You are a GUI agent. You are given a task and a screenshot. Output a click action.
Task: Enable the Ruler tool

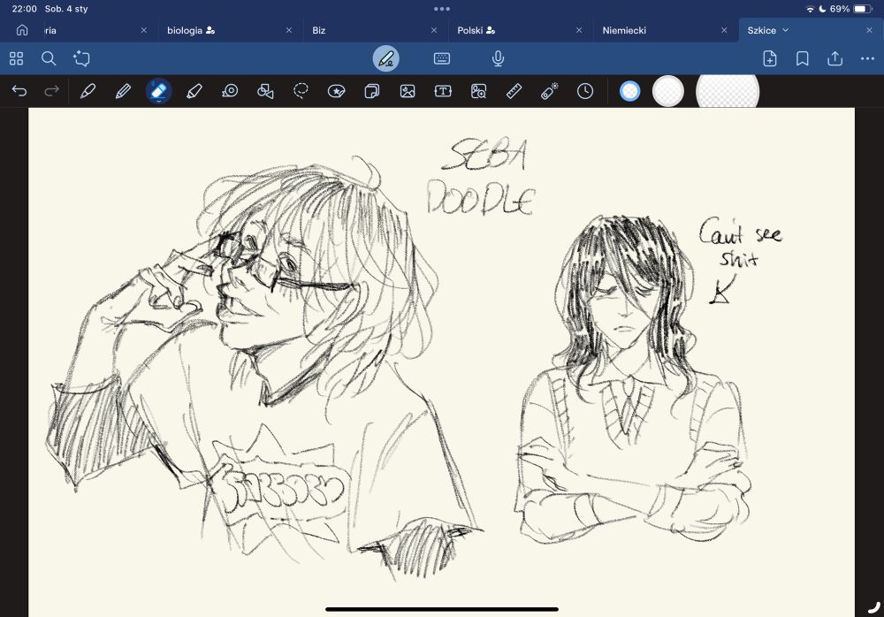[x=514, y=91]
